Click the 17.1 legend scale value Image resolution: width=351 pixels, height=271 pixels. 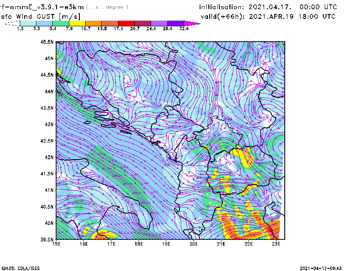[118, 28]
